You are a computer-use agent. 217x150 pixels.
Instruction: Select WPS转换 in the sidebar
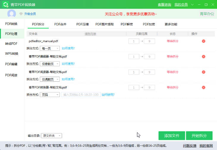point(12,54)
